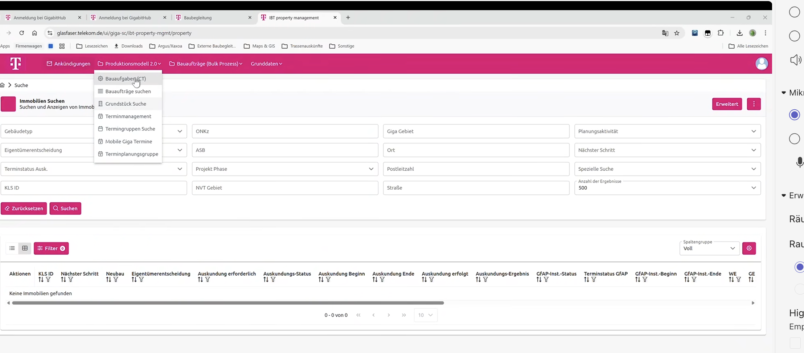Expand the Eigentümerentscheidung dropdown
This screenshot has width=804, height=353.
[x=180, y=150]
